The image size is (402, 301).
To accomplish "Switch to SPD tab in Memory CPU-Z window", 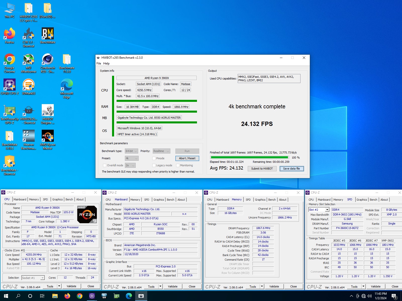I will [248, 200].
